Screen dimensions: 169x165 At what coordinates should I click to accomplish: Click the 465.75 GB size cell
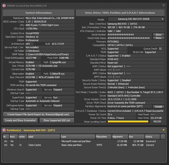[138, 145]
